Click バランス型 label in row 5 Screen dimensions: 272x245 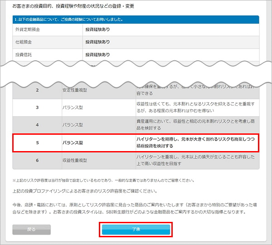coord(73,142)
